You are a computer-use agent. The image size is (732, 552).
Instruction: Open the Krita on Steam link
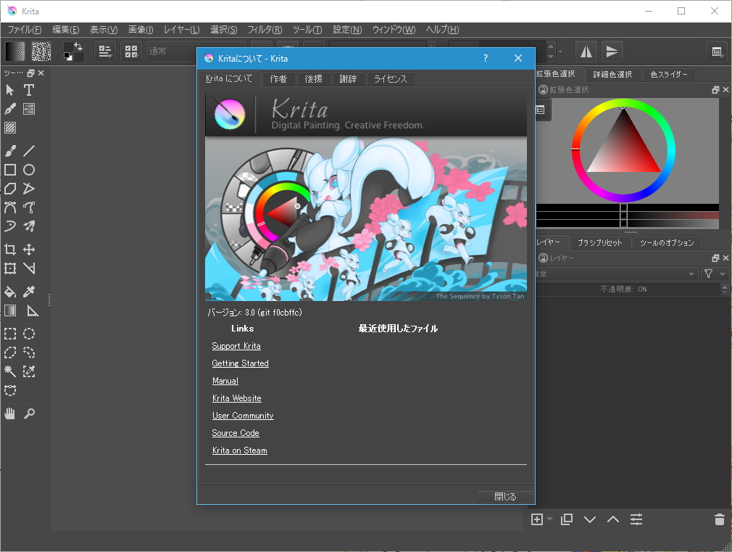[239, 450]
